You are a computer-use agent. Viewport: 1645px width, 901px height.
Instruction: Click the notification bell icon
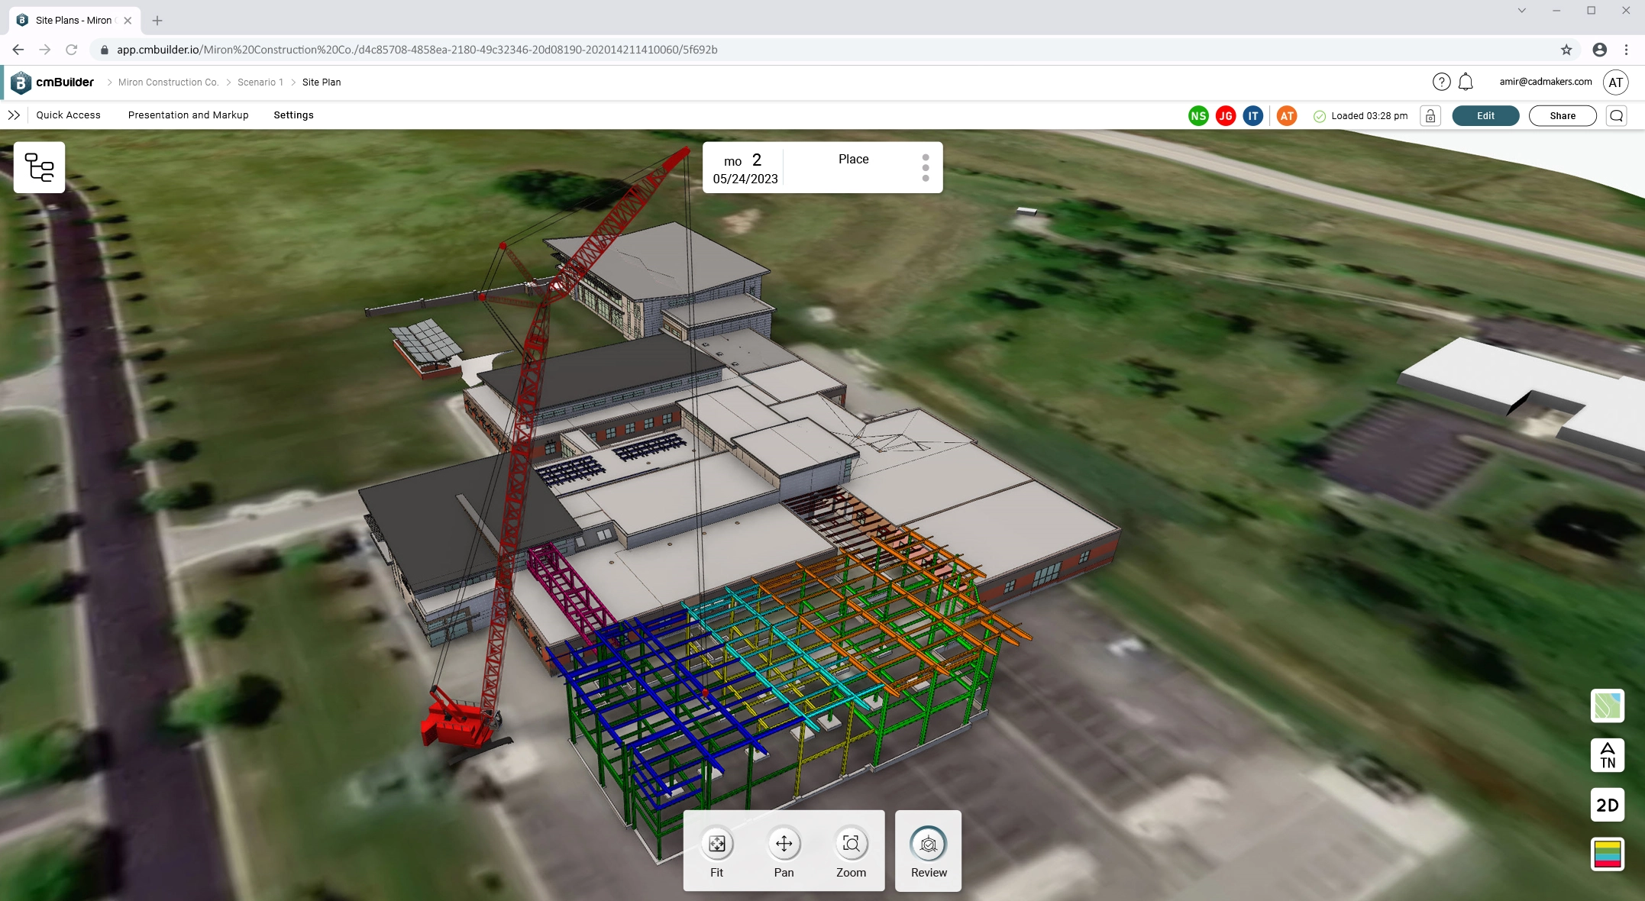click(x=1466, y=82)
